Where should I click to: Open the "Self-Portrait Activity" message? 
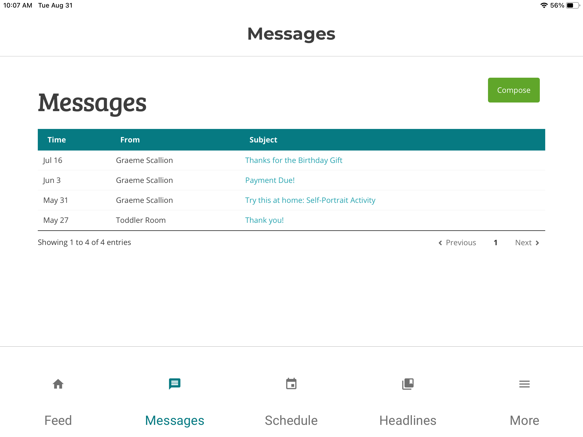coord(310,200)
